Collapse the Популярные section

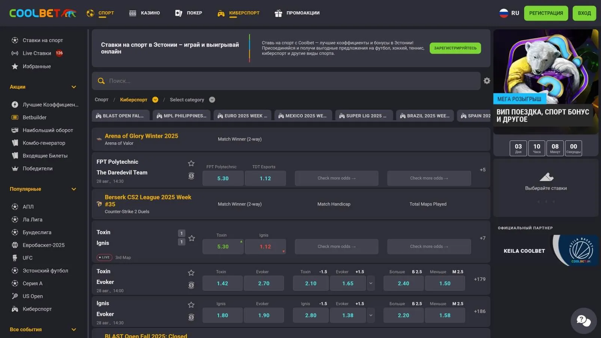[x=74, y=189]
